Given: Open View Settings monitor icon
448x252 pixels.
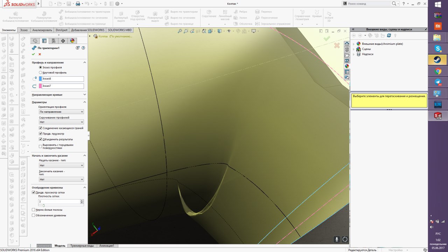Looking at the screenshot, I should click(254, 31).
